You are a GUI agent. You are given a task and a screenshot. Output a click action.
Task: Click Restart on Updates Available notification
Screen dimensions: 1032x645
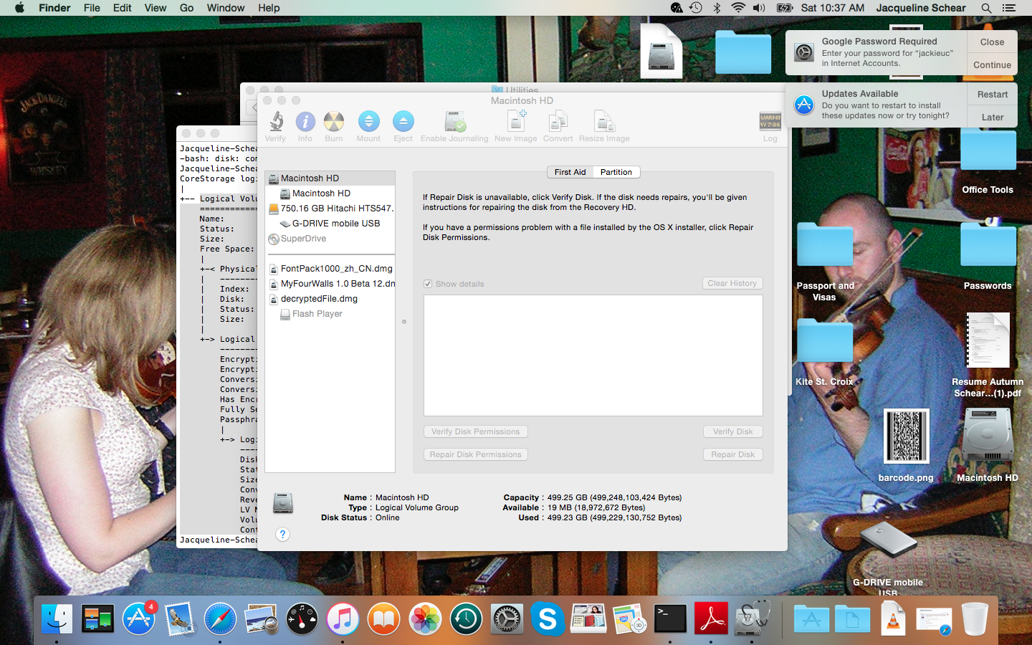pyautogui.click(x=992, y=94)
